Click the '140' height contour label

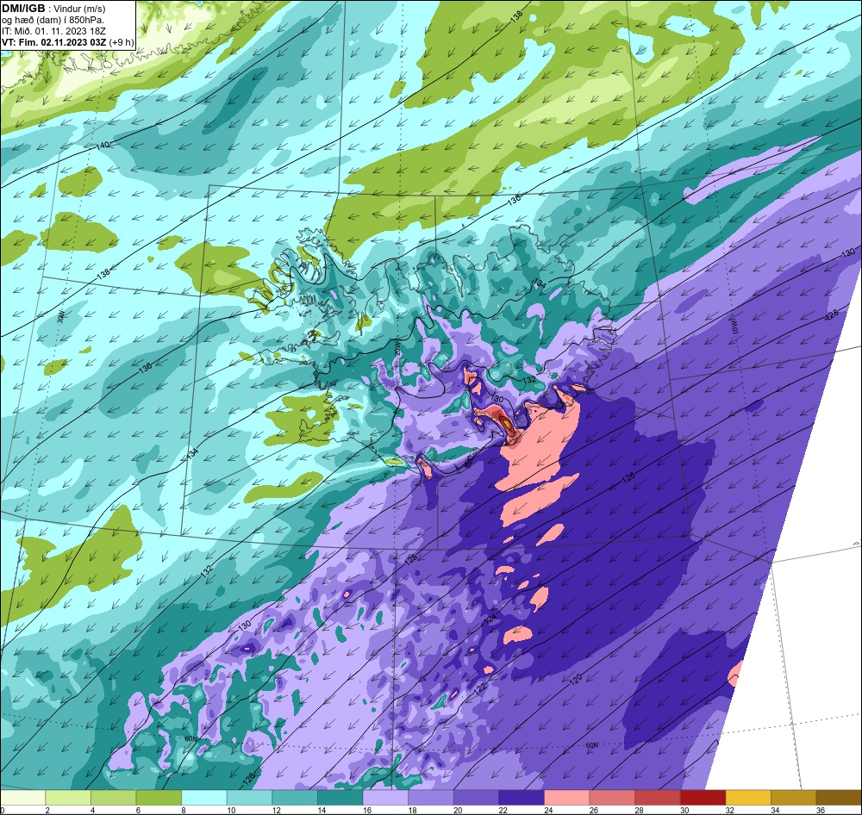click(x=103, y=146)
